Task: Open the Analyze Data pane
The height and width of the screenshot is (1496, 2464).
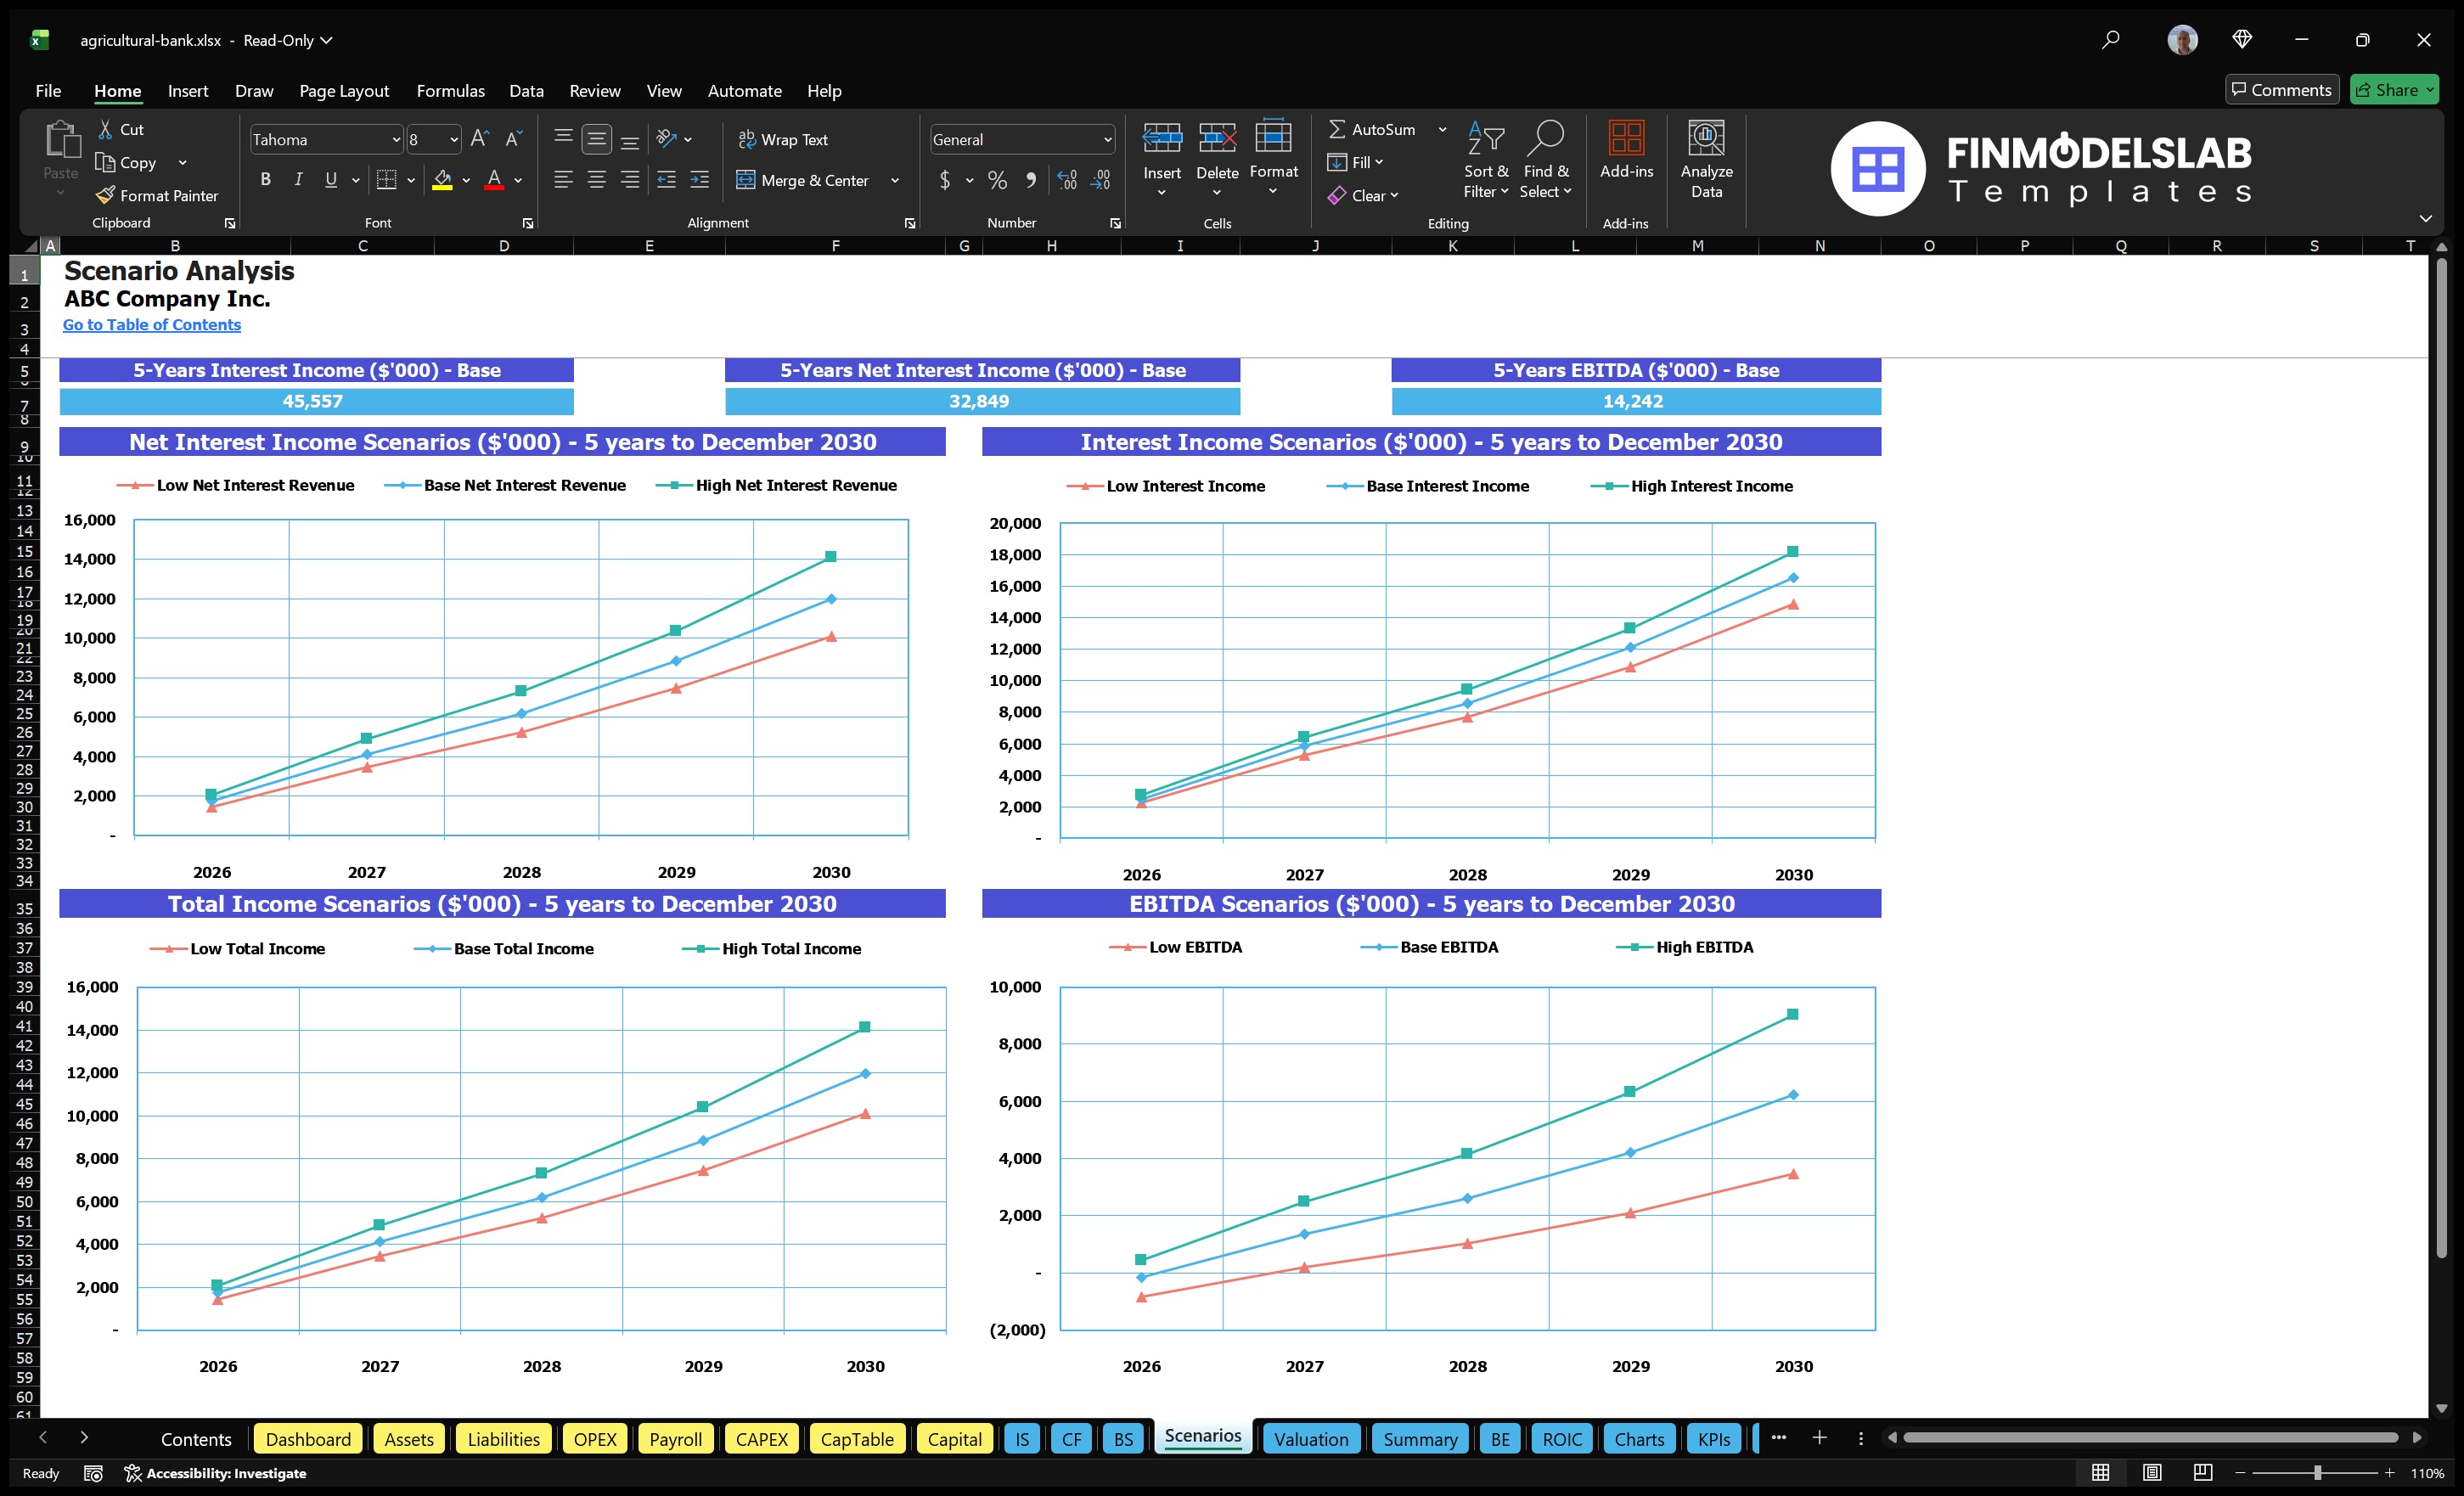Action: pyautogui.click(x=1707, y=160)
